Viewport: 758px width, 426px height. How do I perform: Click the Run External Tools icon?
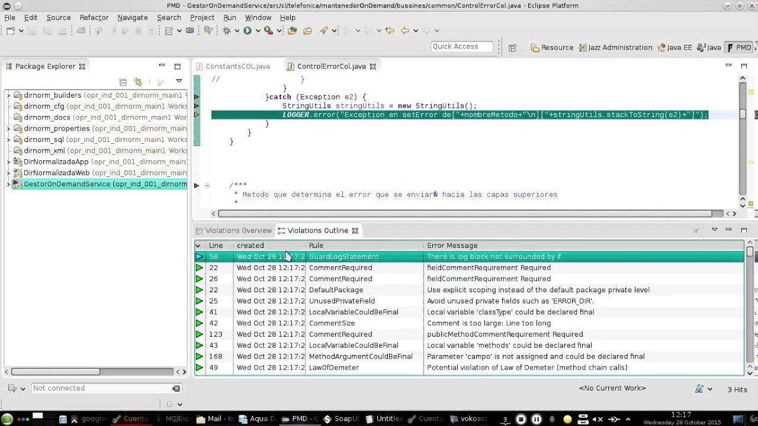pyautogui.click(x=268, y=31)
